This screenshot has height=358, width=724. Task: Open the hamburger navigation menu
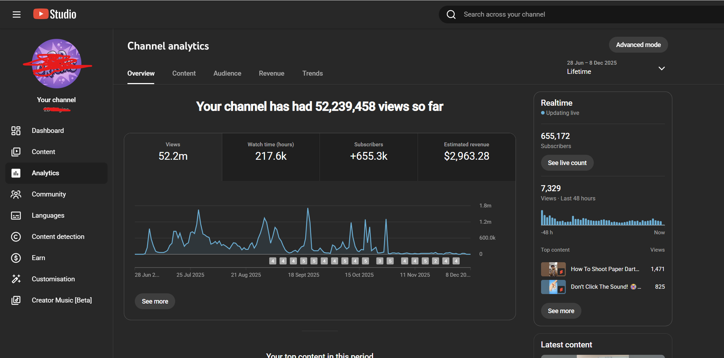(16, 14)
